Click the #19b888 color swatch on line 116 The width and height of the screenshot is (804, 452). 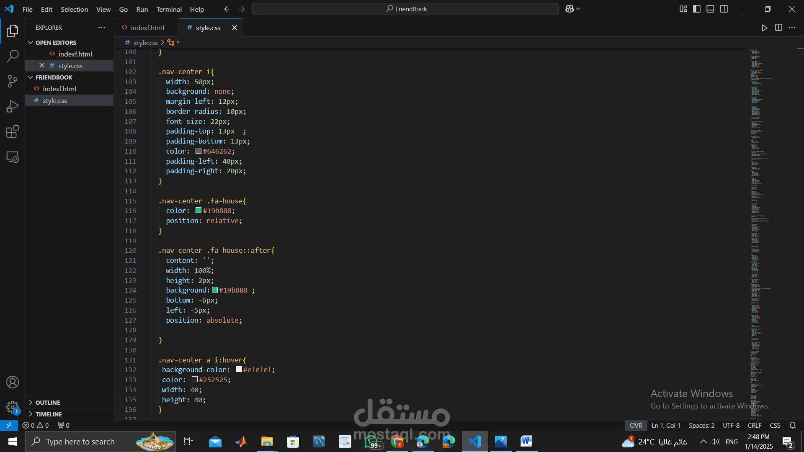tap(198, 211)
